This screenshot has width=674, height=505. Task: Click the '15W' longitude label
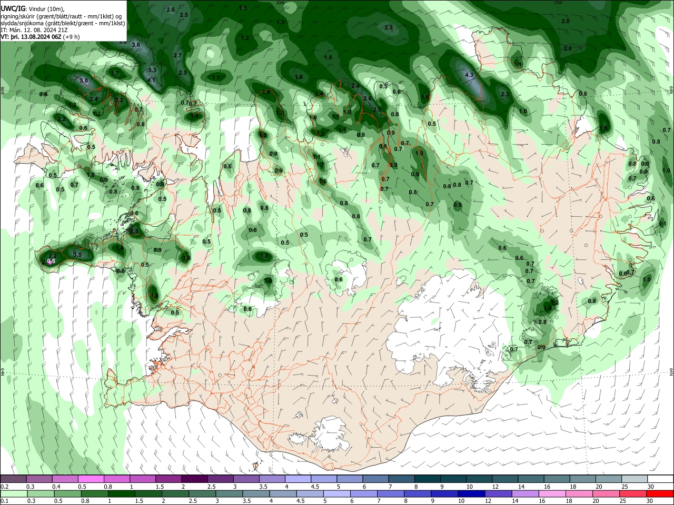click(558, 3)
